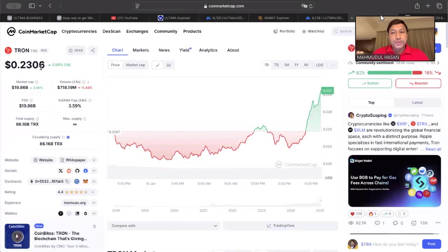Select the 1M chart range
Screen dimensions: 448x252
(287, 65)
